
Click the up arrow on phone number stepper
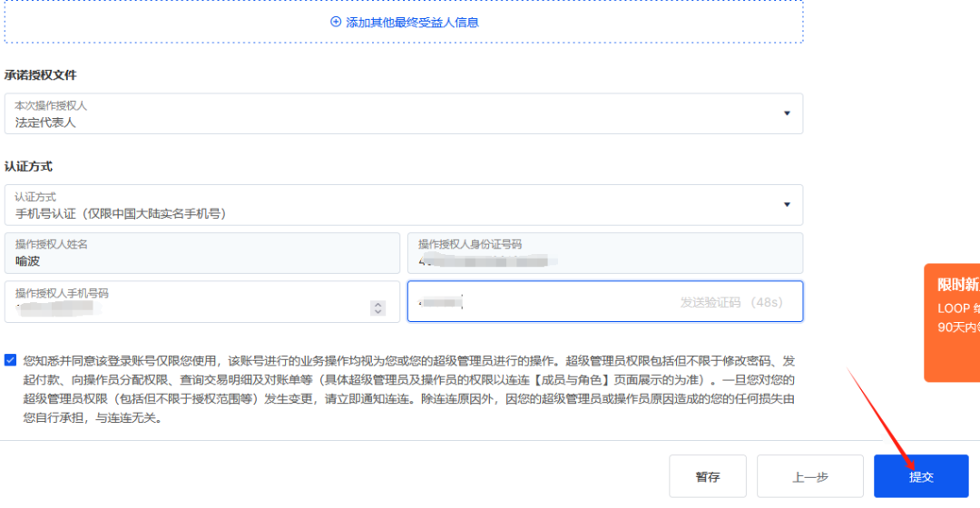[x=378, y=305]
